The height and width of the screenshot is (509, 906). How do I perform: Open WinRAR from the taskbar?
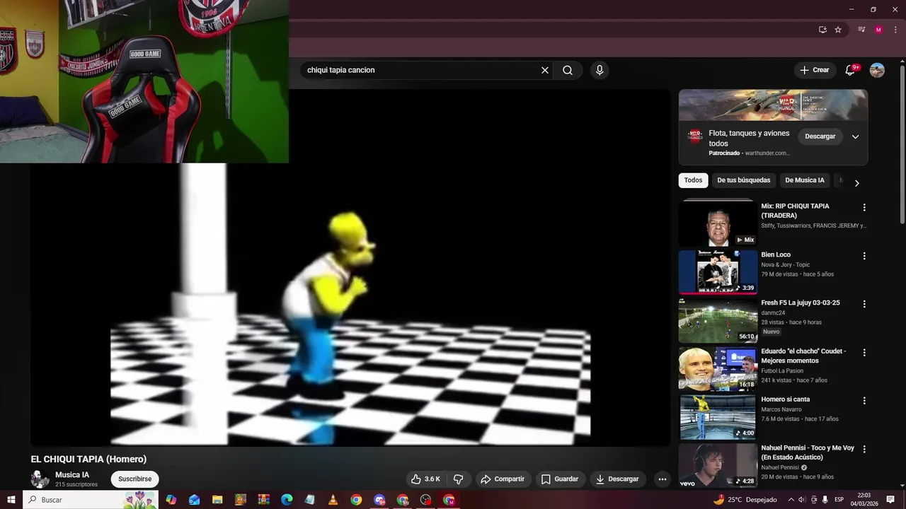(263, 500)
